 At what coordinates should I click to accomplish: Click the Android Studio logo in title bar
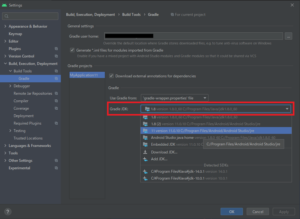(4, 5)
